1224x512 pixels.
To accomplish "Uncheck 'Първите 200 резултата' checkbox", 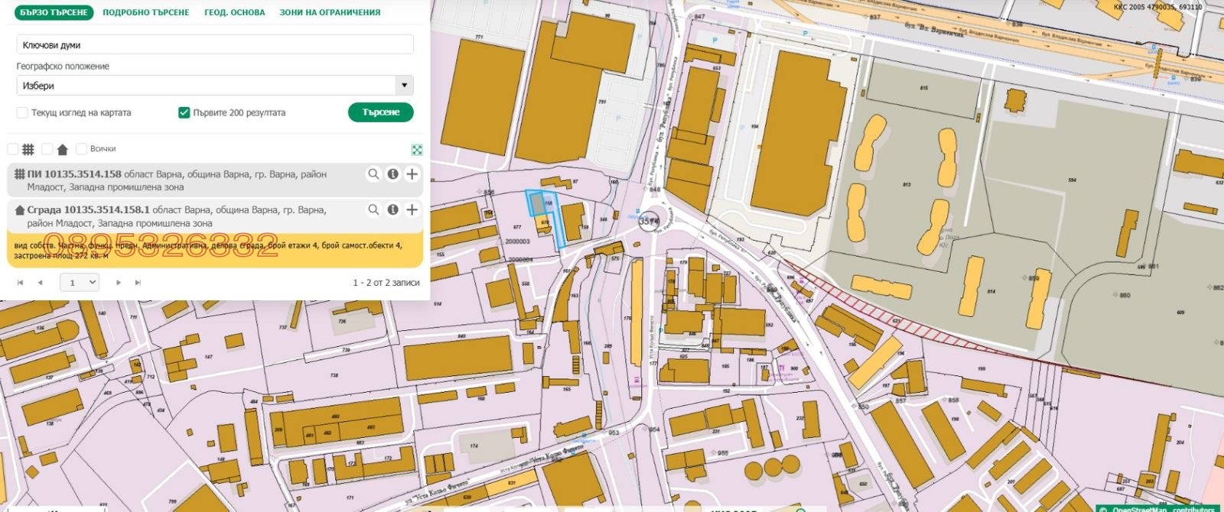I will (x=184, y=113).
